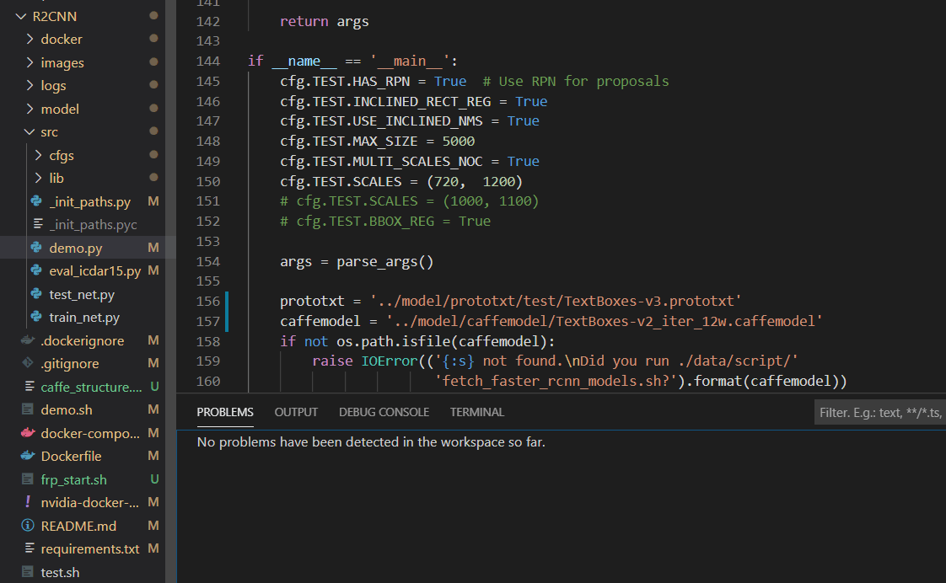
Task: Click the file icon beside _init_paths.pyc
Action: click(38, 224)
